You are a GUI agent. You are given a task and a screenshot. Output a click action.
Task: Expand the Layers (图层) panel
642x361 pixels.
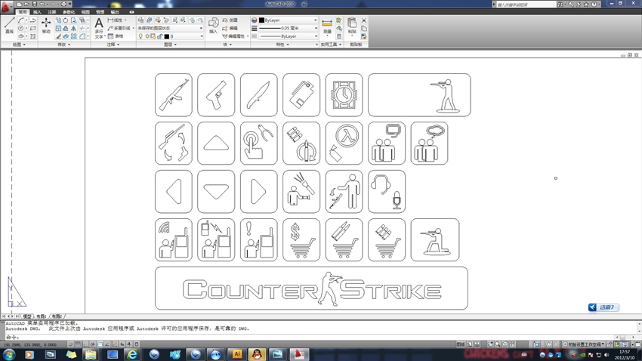point(171,45)
